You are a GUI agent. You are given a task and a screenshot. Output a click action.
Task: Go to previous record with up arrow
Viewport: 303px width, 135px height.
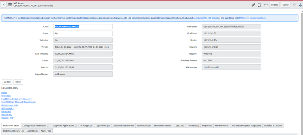pyautogui.click(x=294, y=5)
